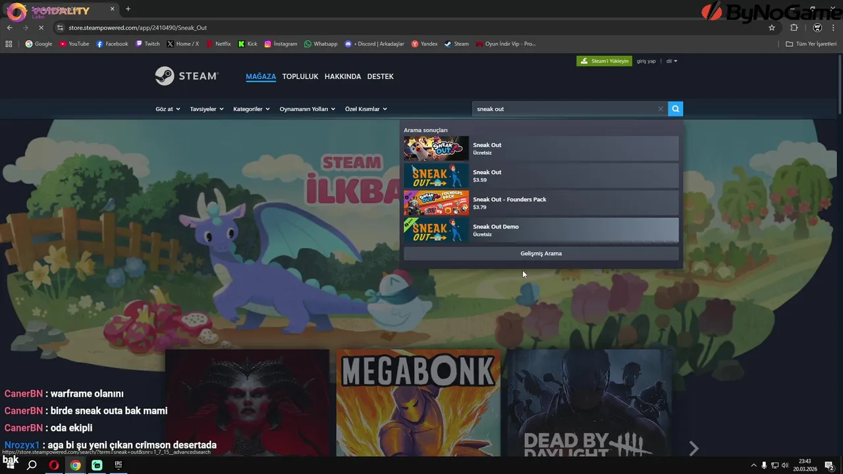Expand the Oynamanın Yolları menu
843x474 pixels.
(308, 109)
